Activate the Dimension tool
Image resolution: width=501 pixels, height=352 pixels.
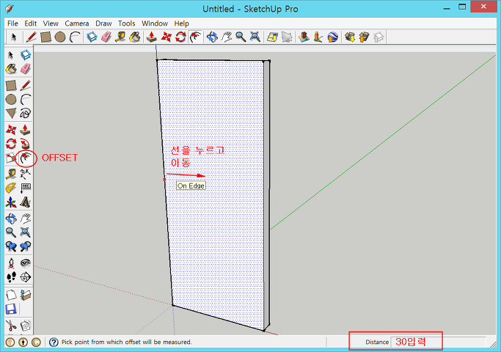tap(25, 174)
